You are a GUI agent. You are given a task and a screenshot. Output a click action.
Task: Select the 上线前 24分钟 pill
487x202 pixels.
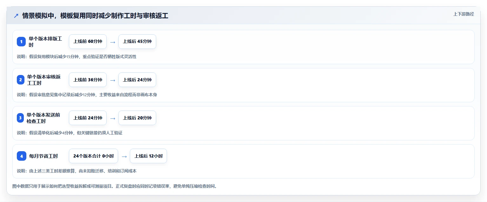88,118
